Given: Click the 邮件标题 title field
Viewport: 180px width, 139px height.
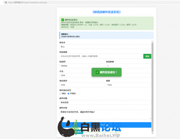Looking at the screenshot, I should 105,102.
